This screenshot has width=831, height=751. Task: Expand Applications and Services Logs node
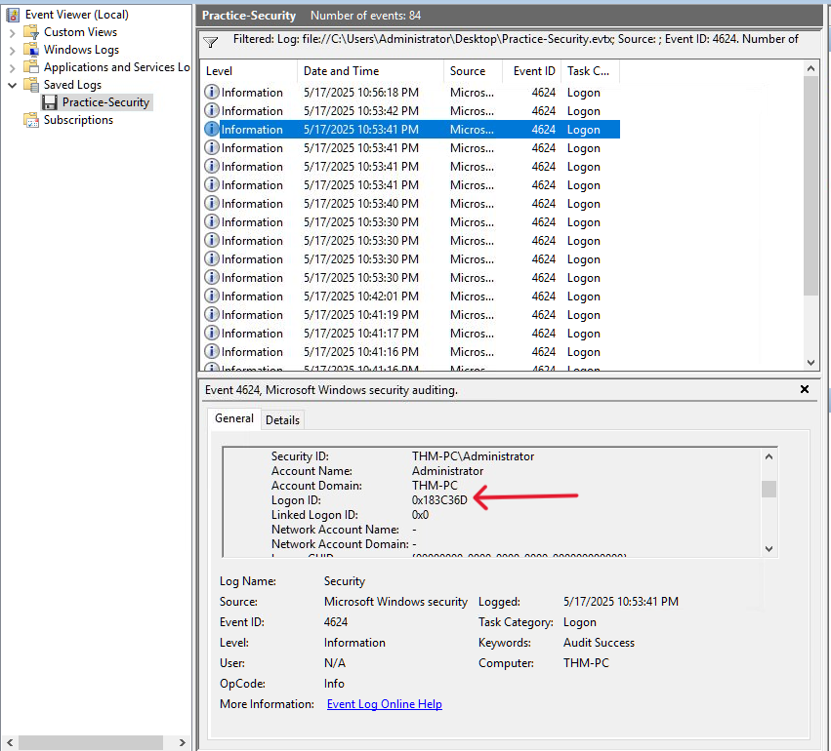12,67
